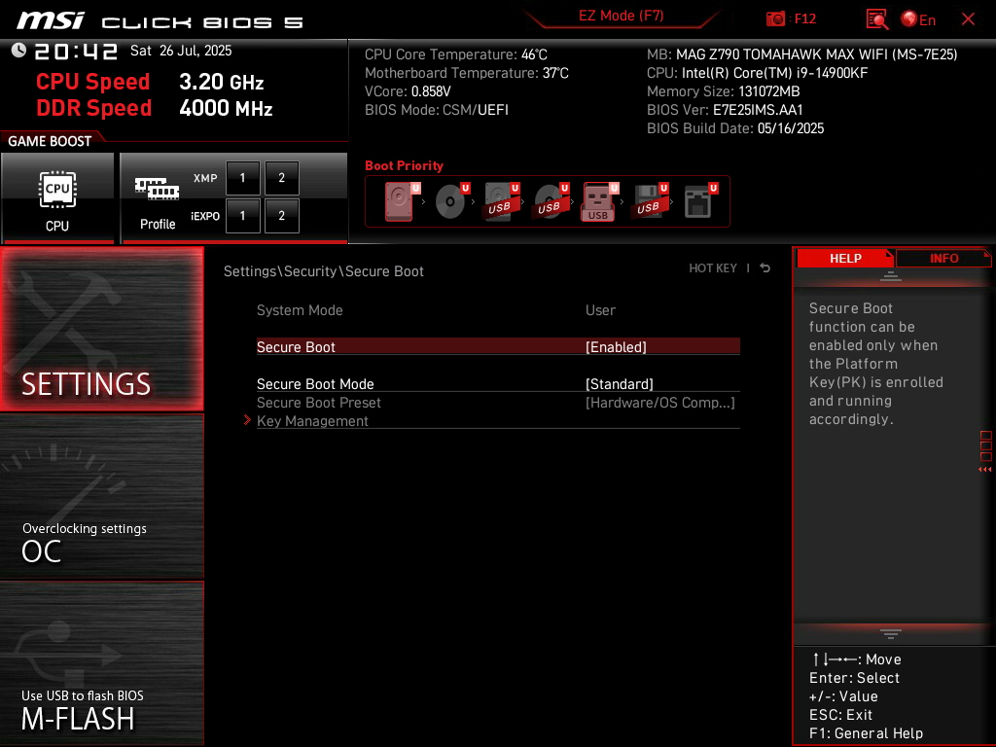Select the USB floppy boot device icon

coord(650,201)
